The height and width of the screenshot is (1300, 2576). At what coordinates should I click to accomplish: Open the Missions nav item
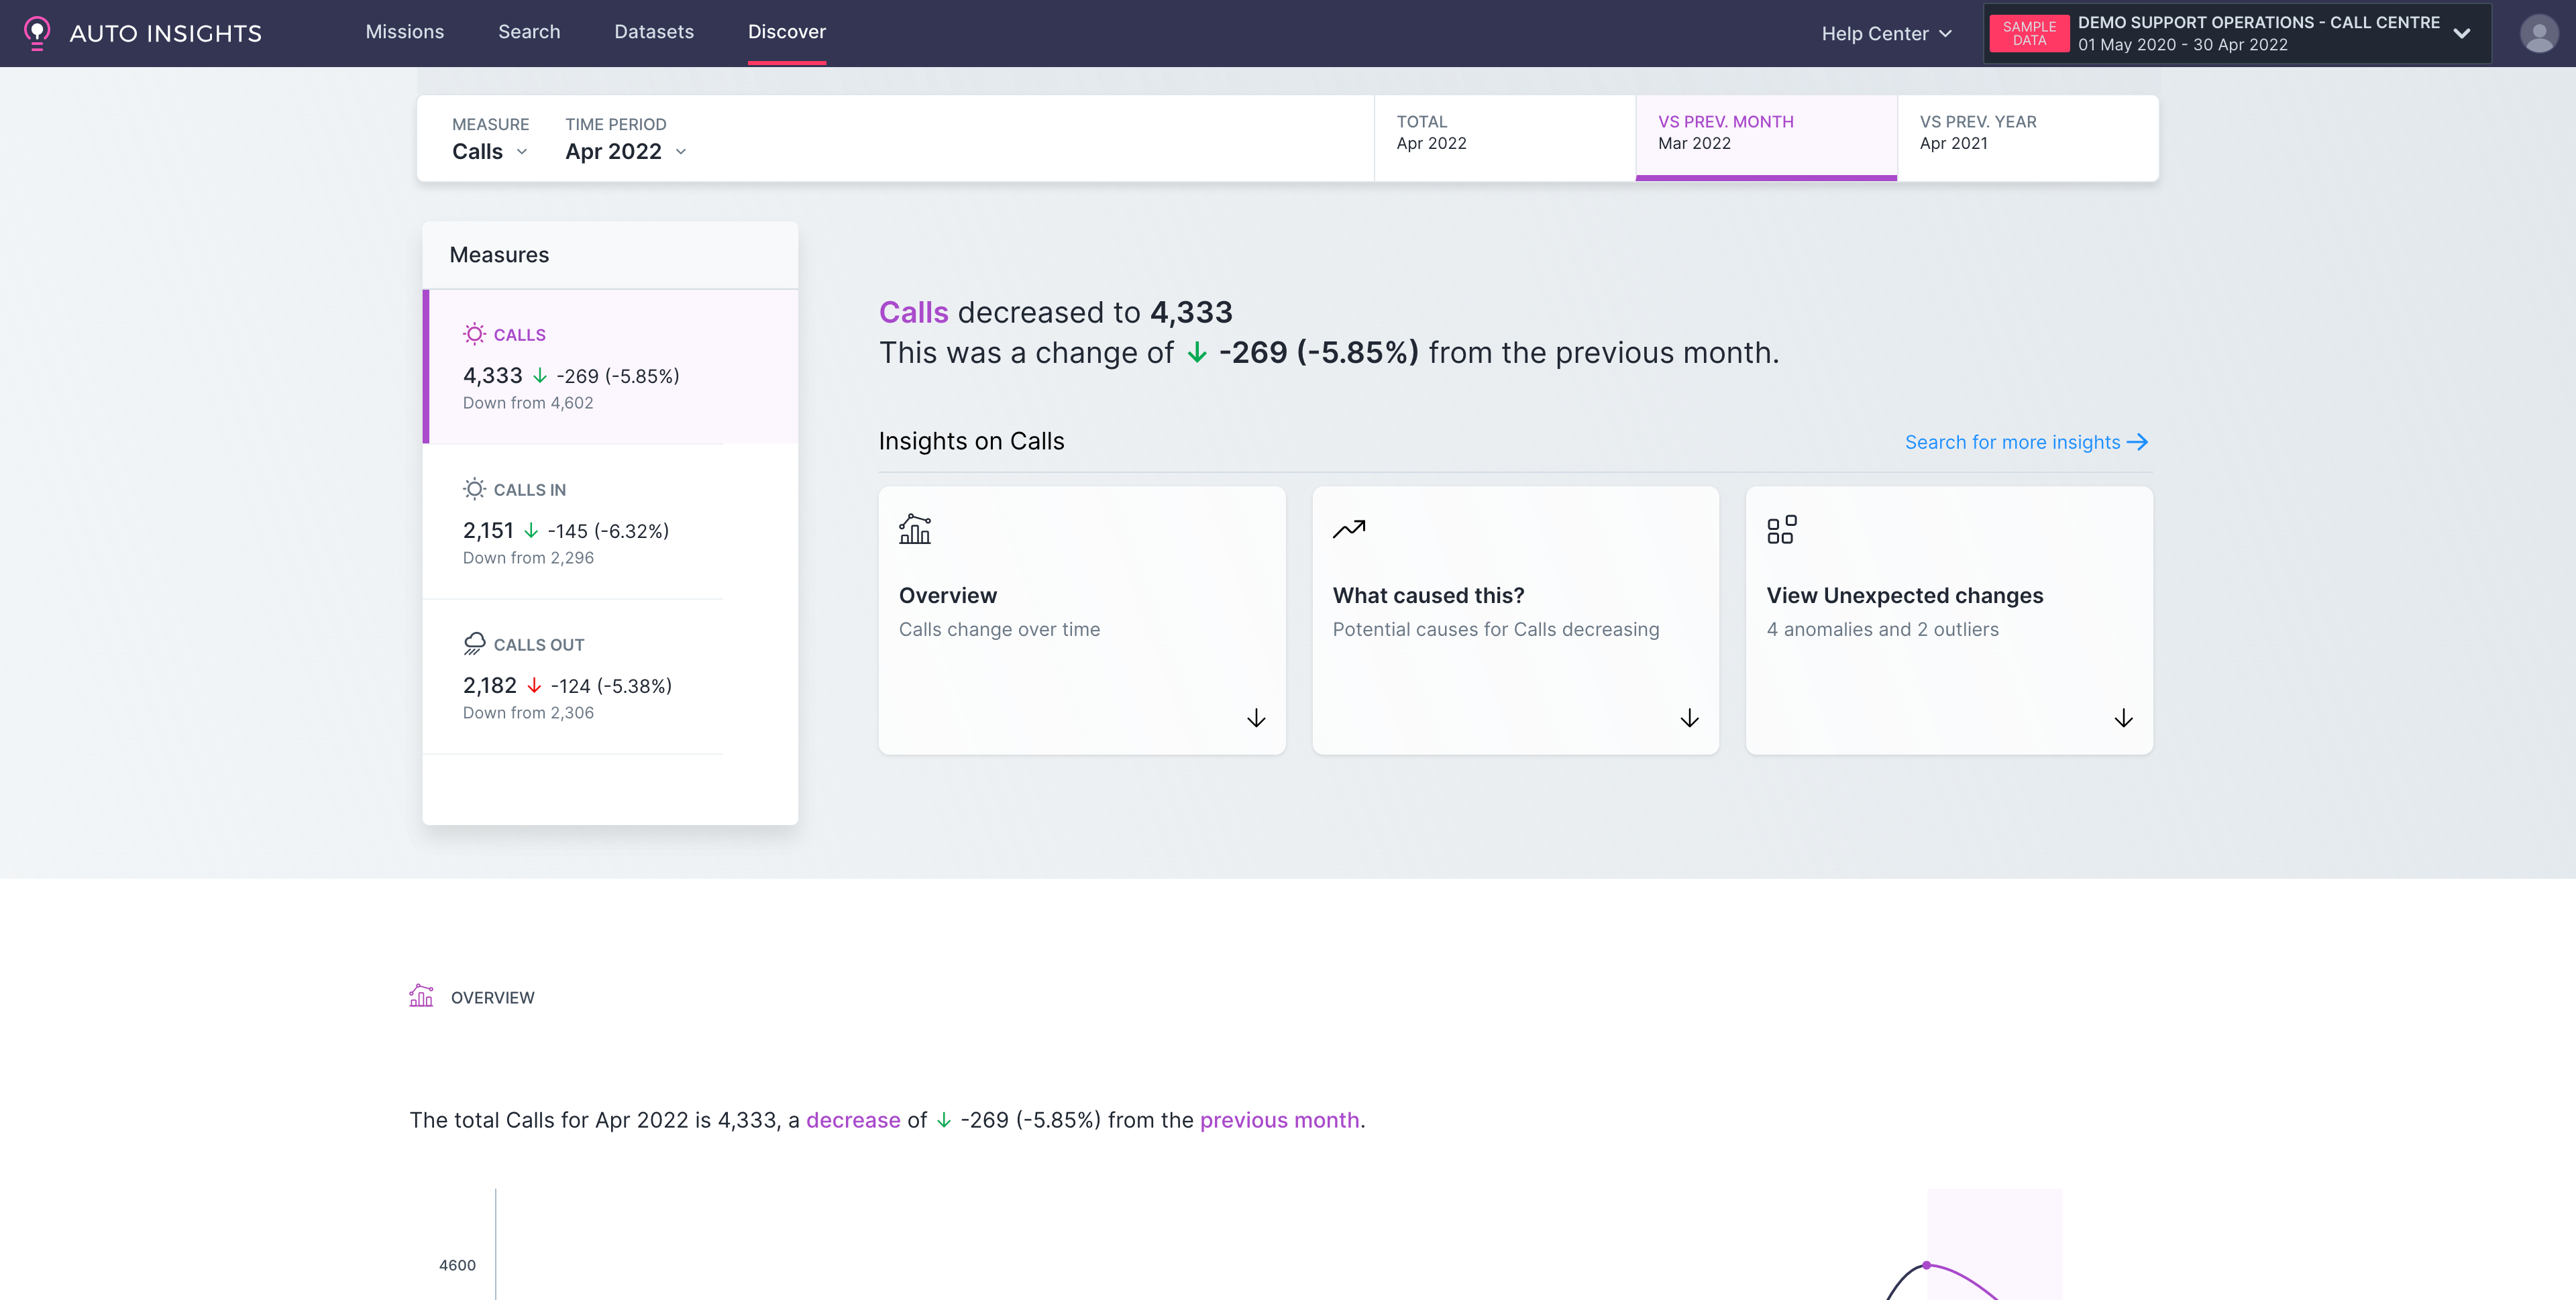point(404,32)
